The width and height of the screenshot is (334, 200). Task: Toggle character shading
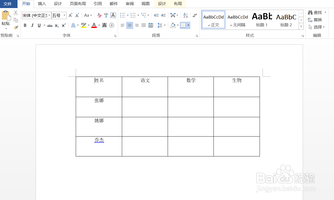click(105, 25)
